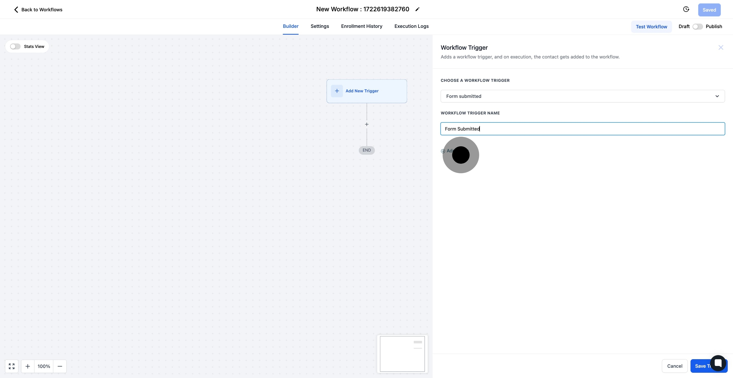Close the Workflow Trigger panel

720,47
